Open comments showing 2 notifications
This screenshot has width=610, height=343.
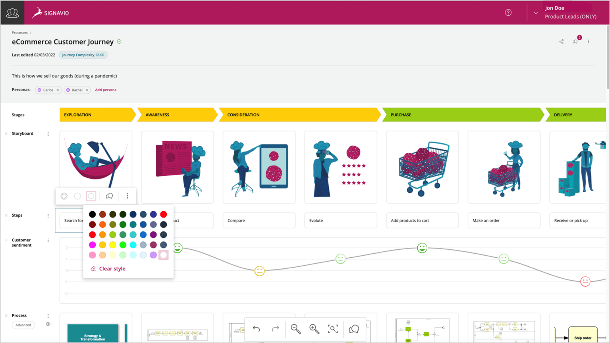(x=575, y=42)
